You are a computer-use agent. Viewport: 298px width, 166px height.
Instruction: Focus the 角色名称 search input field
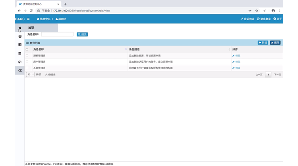(x=57, y=34)
